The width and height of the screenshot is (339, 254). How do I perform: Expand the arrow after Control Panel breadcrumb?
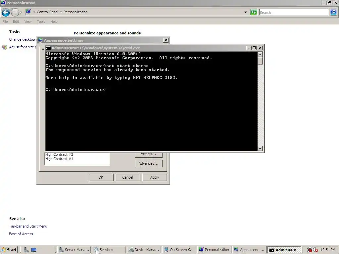pyautogui.click(x=61, y=12)
